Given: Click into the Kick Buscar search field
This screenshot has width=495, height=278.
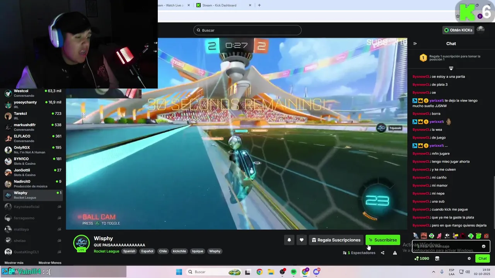Looking at the screenshot, I should (247, 30).
